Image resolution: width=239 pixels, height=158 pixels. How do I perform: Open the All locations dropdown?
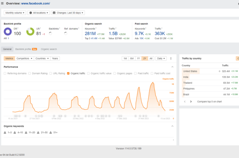click(39, 13)
